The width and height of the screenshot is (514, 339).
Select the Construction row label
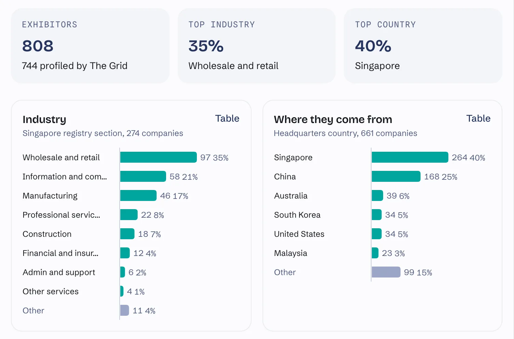tap(47, 234)
